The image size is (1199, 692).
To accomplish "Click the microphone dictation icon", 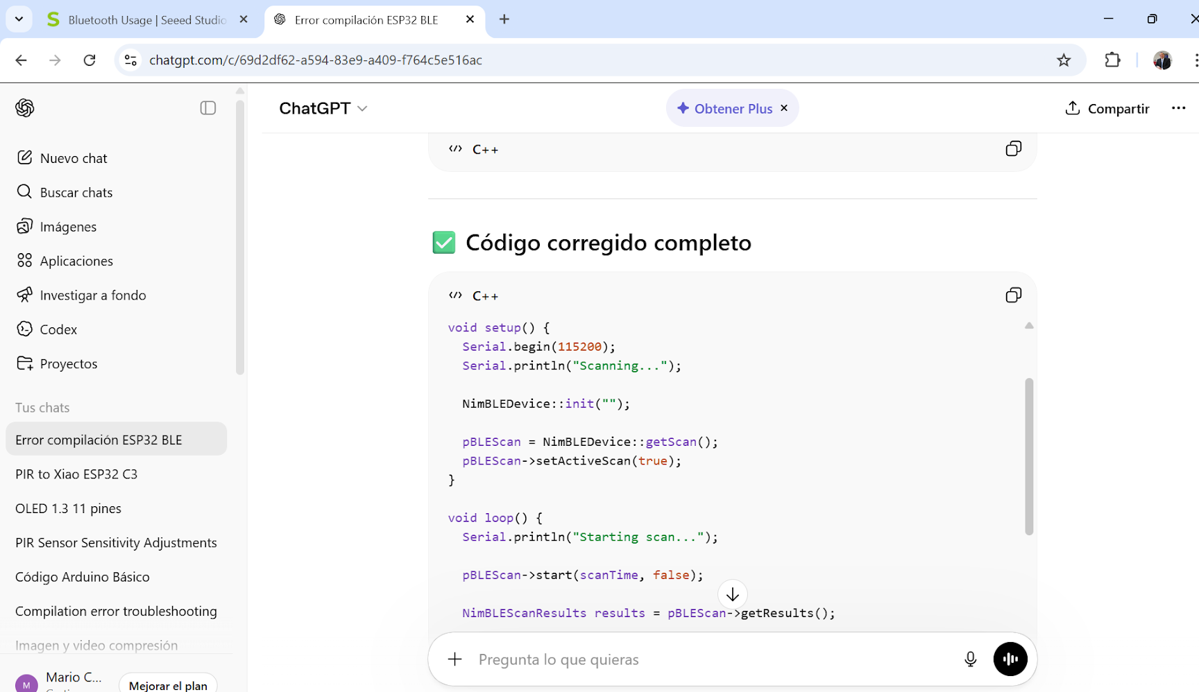I will [x=970, y=659].
